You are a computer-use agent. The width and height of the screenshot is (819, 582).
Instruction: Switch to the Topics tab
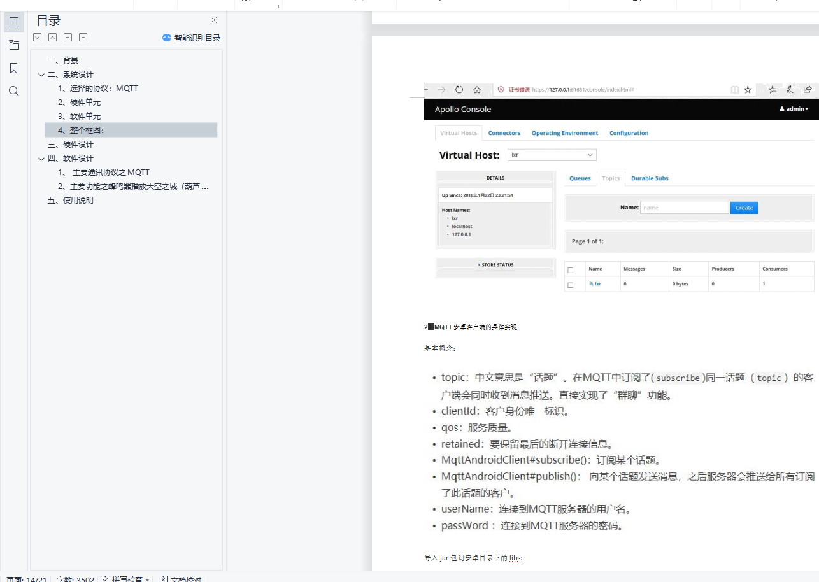pos(611,178)
